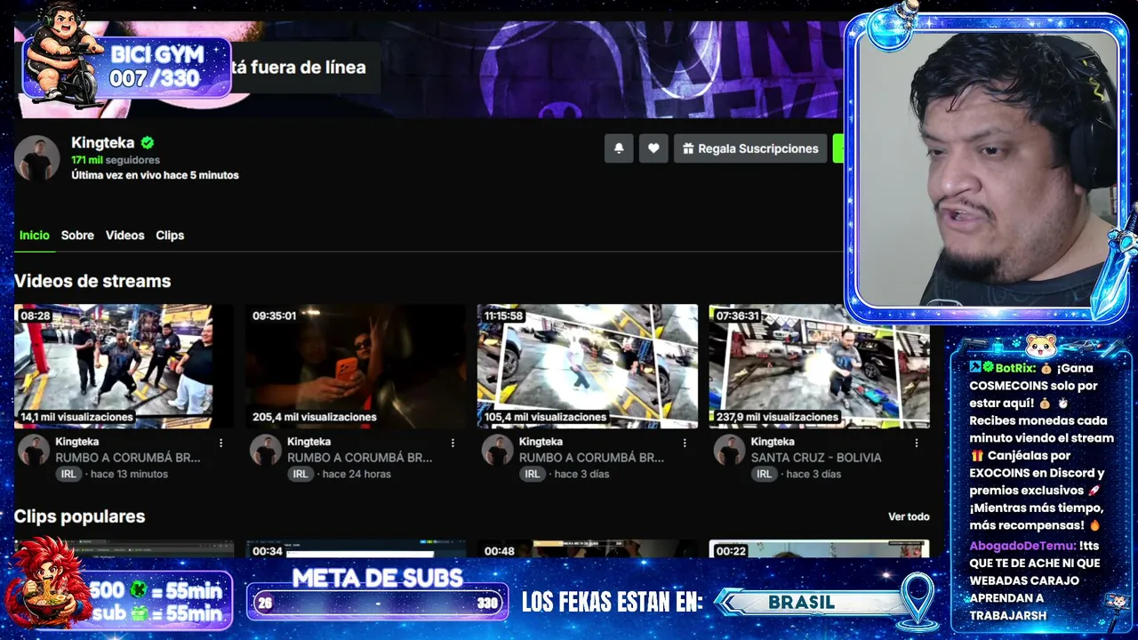Select the Clips tab

[170, 236]
